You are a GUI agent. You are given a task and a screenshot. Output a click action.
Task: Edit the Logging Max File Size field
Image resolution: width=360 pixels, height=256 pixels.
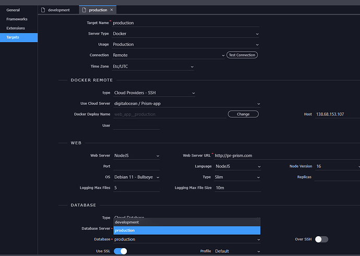[x=237, y=188]
